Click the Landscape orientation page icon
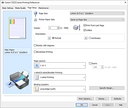Image resolution: width=128 pixels, height=108 pixels. [x=86, y=38]
